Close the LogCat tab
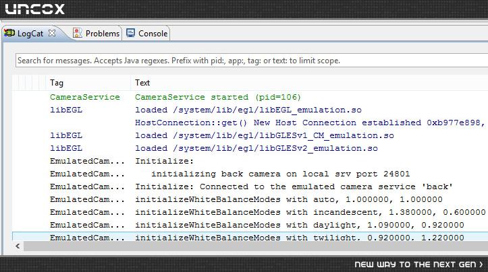Viewport: 488px width, 272px height. coord(52,33)
